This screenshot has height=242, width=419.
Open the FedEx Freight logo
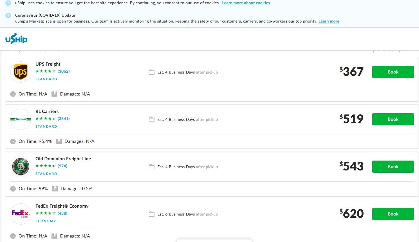tap(21, 214)
